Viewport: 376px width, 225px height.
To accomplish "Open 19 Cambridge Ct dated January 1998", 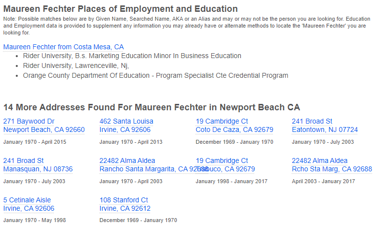I will [x=222, y=161].
